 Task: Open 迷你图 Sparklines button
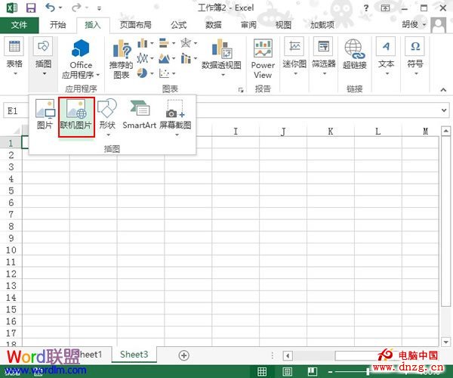[x=294, y=56]
